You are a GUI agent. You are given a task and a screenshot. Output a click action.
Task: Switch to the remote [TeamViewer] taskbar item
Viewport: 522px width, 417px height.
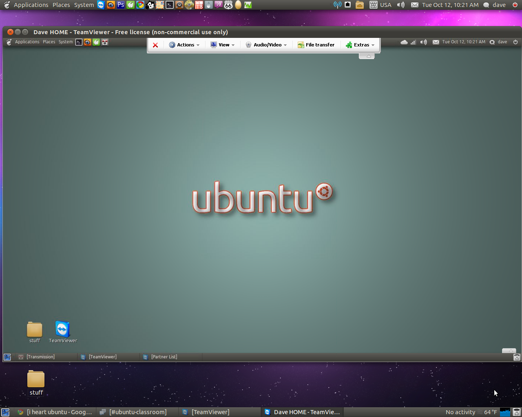pos(108,357)
